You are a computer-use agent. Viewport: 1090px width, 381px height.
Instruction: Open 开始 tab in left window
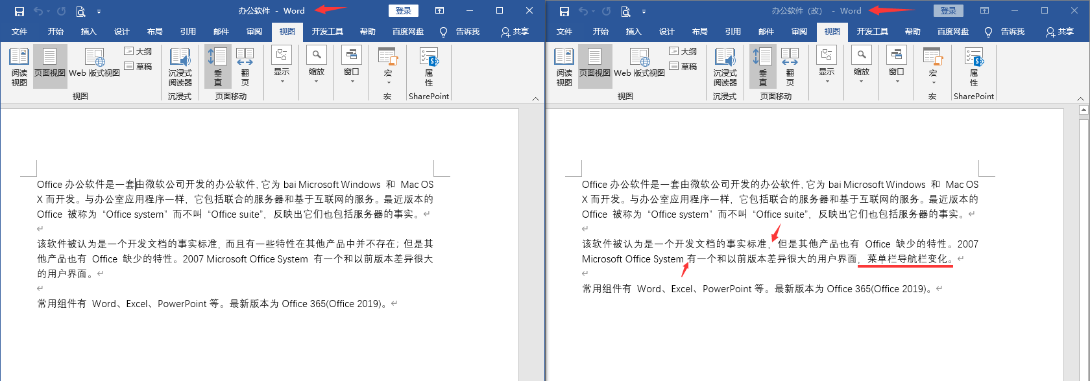pos(55,31)
